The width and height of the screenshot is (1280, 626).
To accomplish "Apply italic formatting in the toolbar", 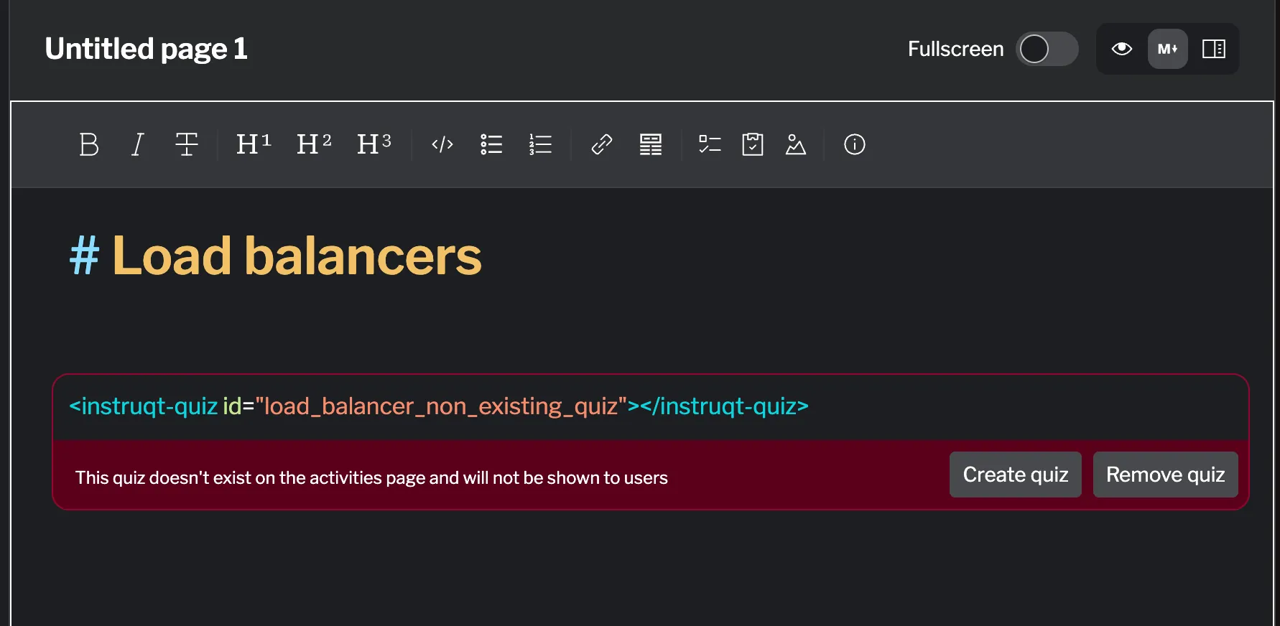I will click(137, 144).
